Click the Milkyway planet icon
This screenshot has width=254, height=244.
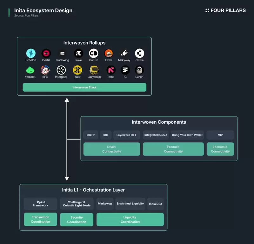124,53
